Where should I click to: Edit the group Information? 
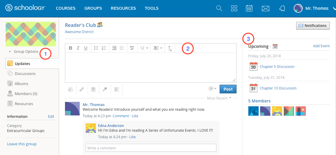pyautogui.click(x=51, y=117)
